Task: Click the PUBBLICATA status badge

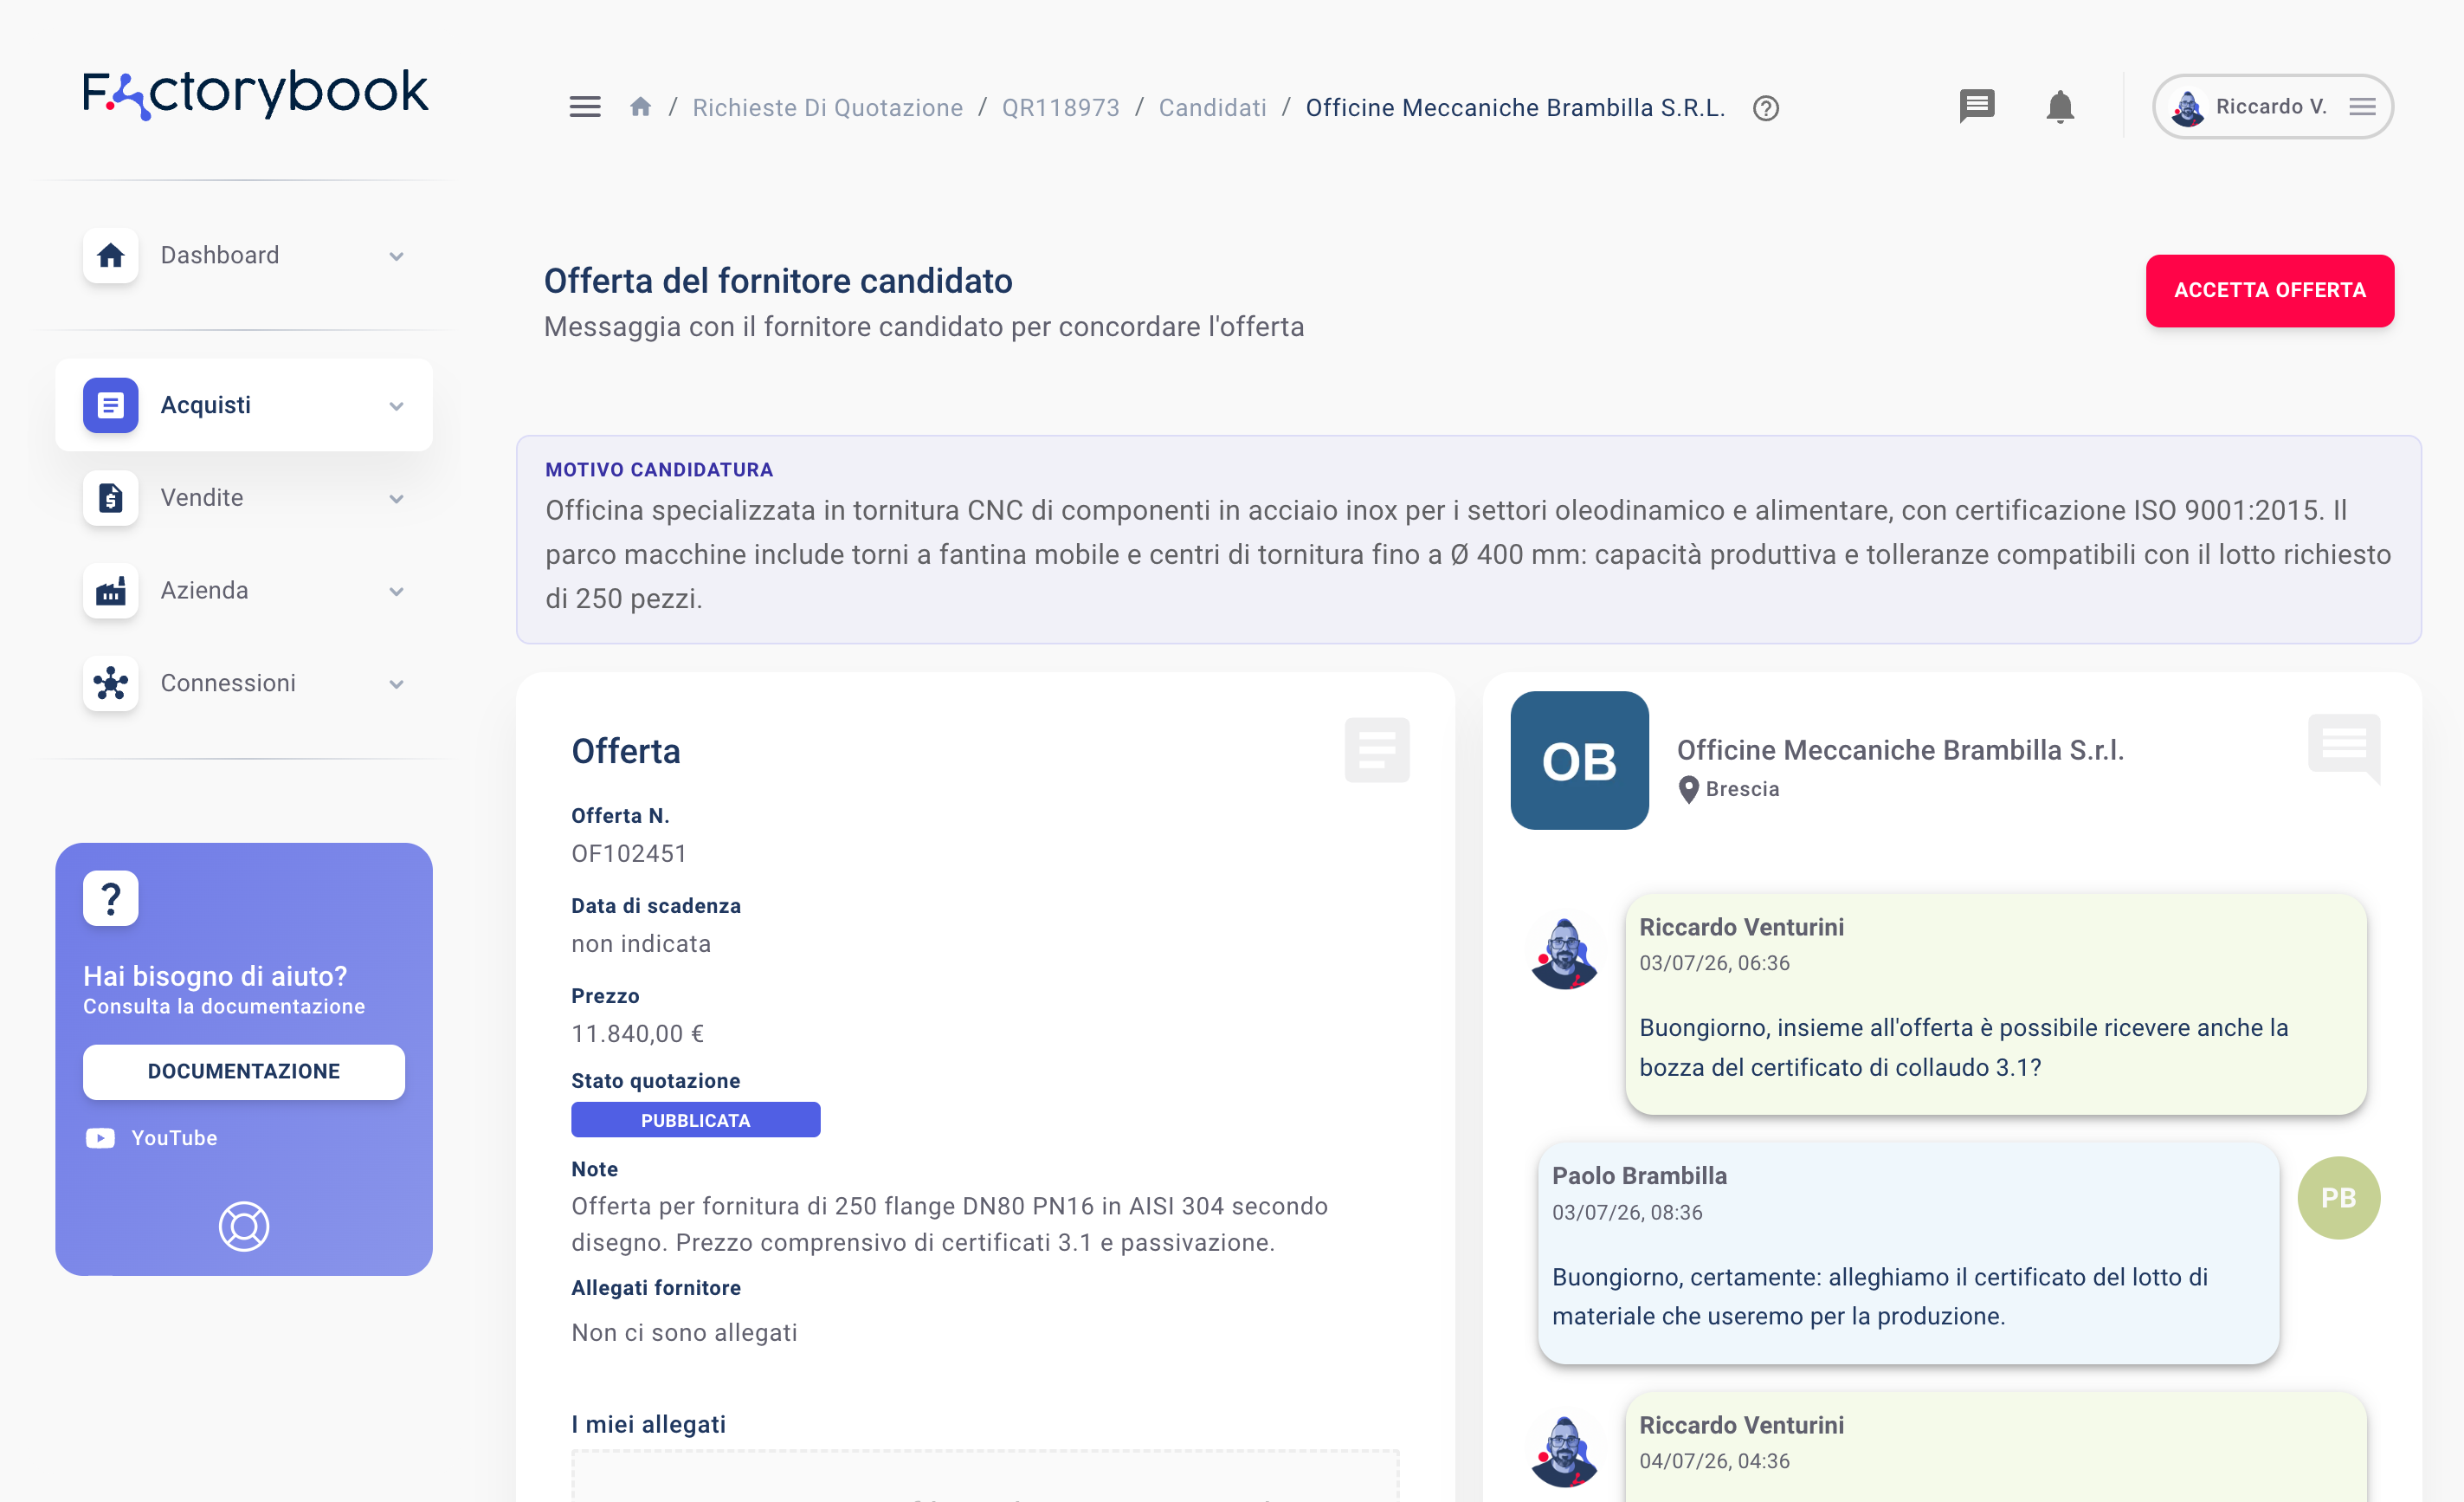Action: [x=695, y=1121]
